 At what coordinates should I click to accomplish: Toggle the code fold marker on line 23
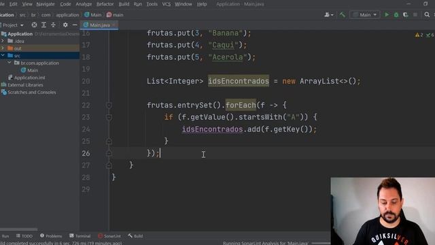pyautogui.click(x=109, y=117)
